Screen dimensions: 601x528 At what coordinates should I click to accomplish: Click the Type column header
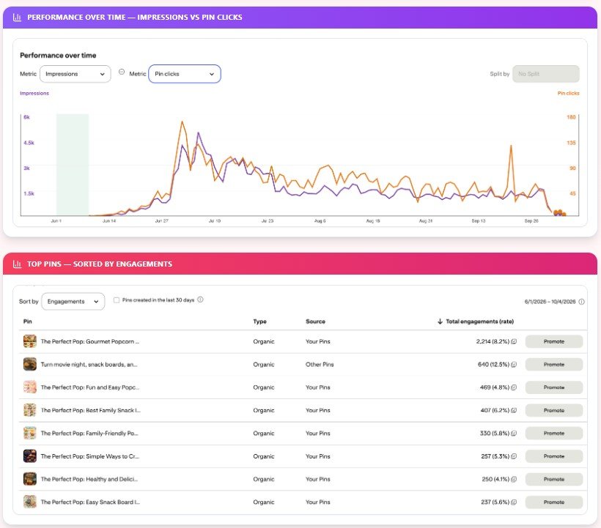click(x=260, y=321)
